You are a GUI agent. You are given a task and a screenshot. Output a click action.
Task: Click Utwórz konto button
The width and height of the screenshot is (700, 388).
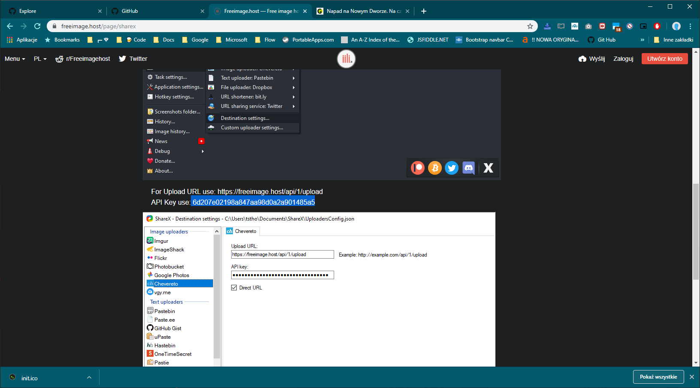(665, 59)
